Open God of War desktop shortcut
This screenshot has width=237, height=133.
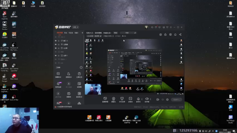(14, 98)
